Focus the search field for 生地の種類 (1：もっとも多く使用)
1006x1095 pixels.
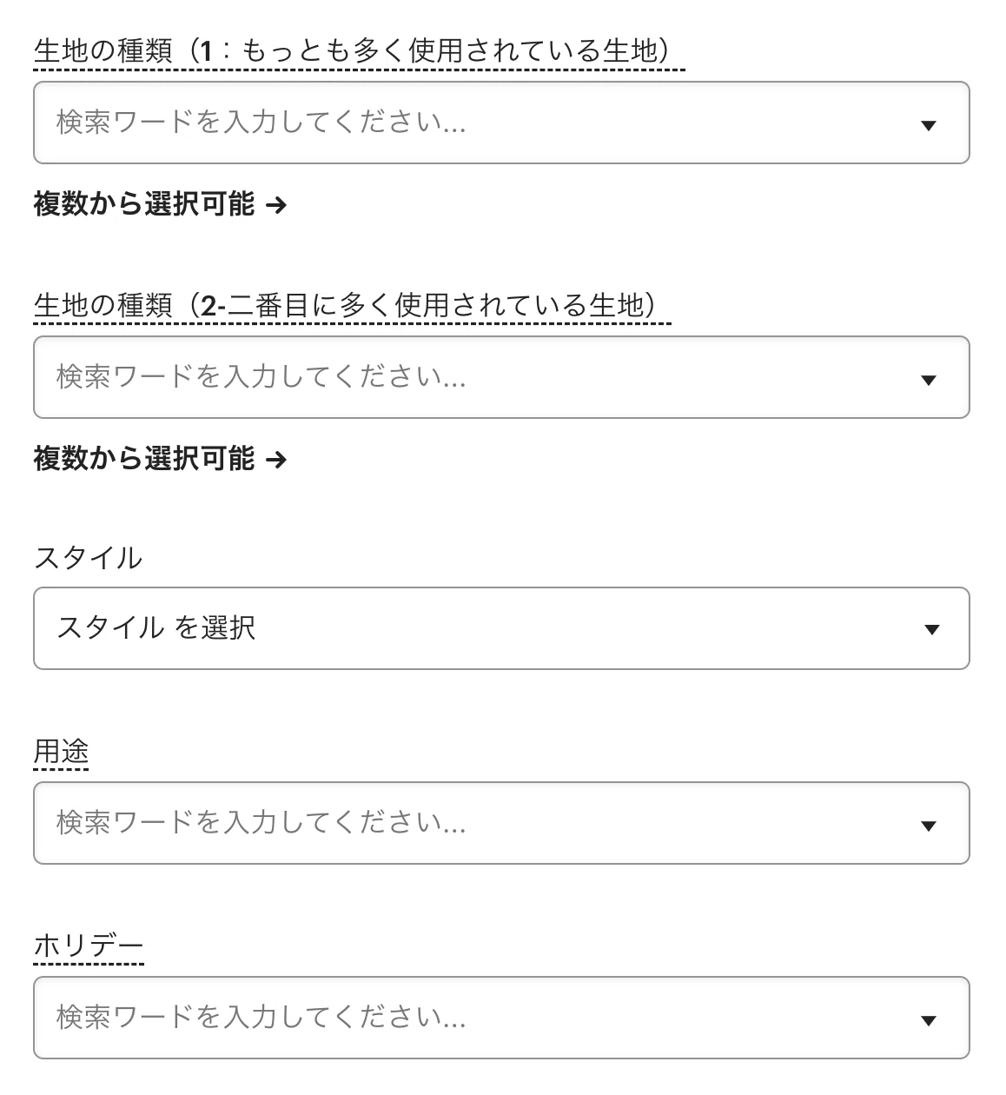coord(501,123)
